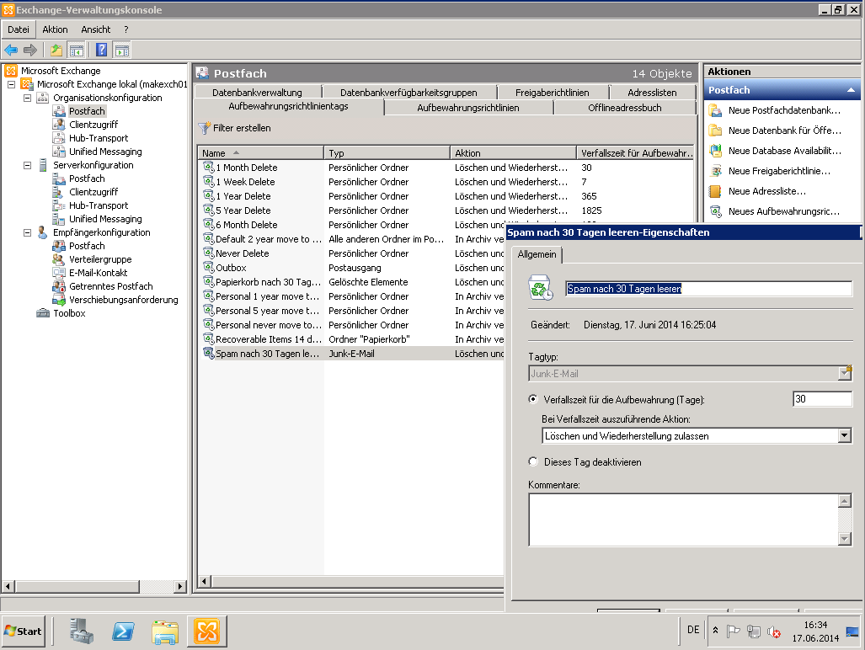Screen dimensions: 865x650
Task: Select Clientzugriff under Organisationskonfiguration
Action: click(93, 125)
